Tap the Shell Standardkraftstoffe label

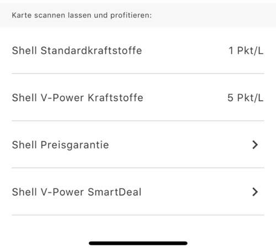point(77,50)
